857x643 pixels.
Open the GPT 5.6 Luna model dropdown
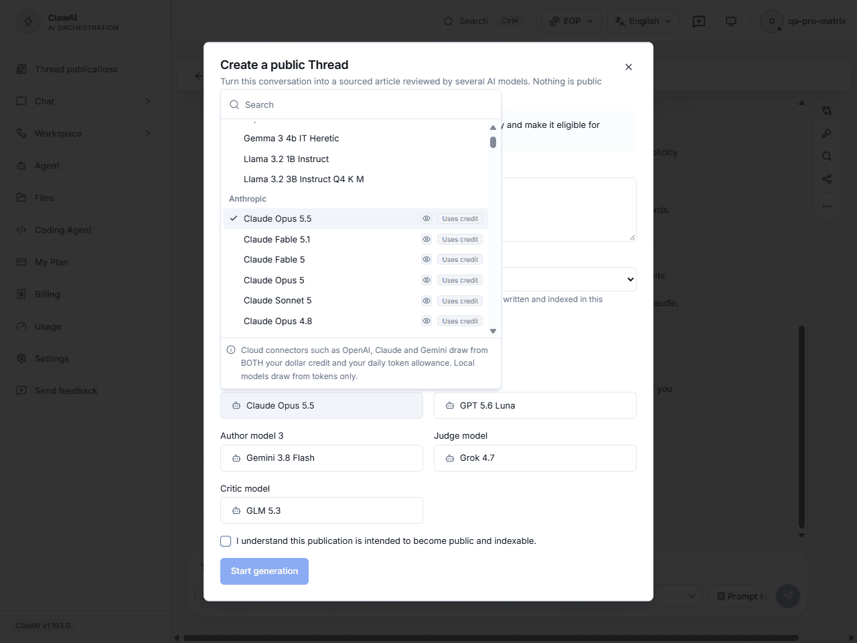(x=535, y=405)
